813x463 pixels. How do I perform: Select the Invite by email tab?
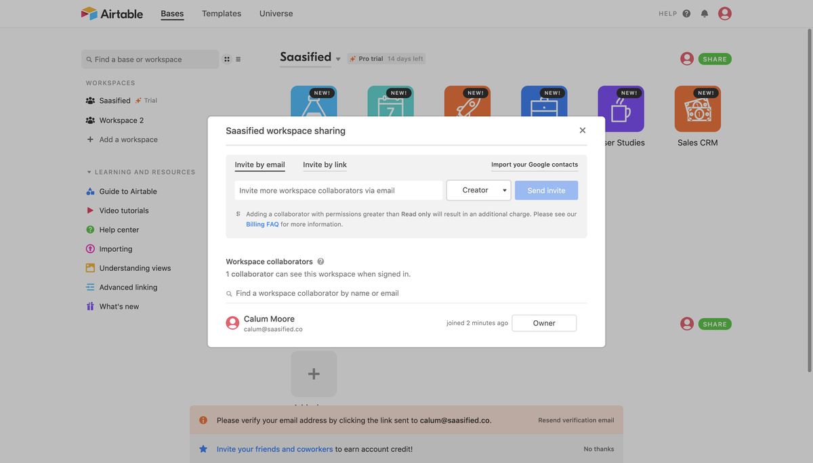259,164
